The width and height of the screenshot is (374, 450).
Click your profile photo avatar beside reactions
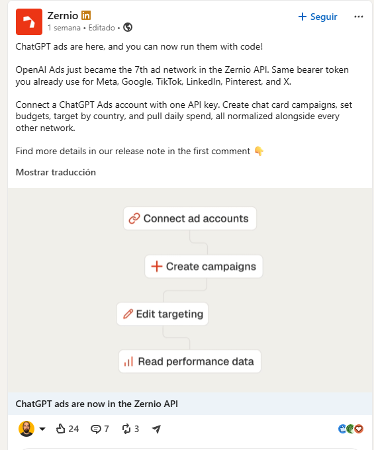(26, 429)
